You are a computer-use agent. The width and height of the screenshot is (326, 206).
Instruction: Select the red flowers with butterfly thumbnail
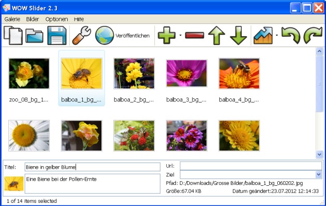pos(134,136)
